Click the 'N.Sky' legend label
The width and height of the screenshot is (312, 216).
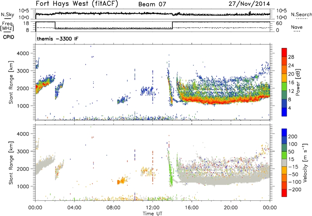(7, 14)
